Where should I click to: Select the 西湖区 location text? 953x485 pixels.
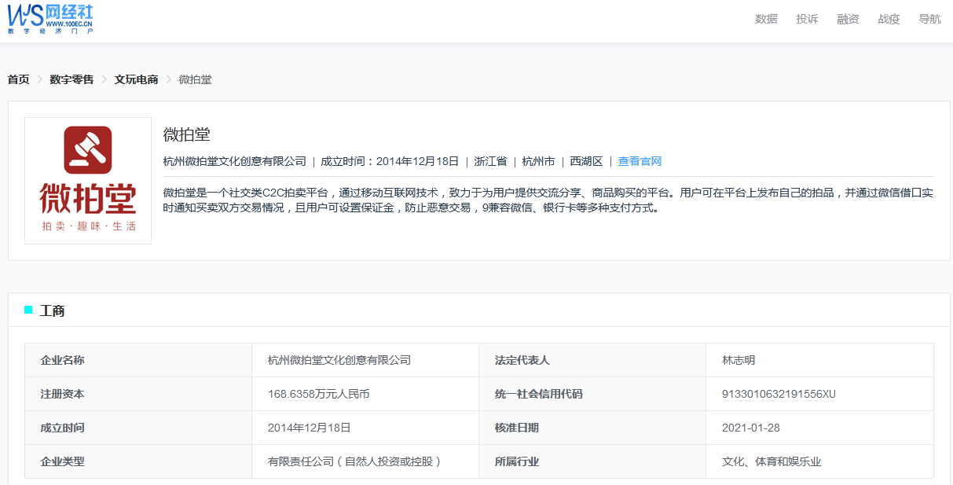(586, 161)
